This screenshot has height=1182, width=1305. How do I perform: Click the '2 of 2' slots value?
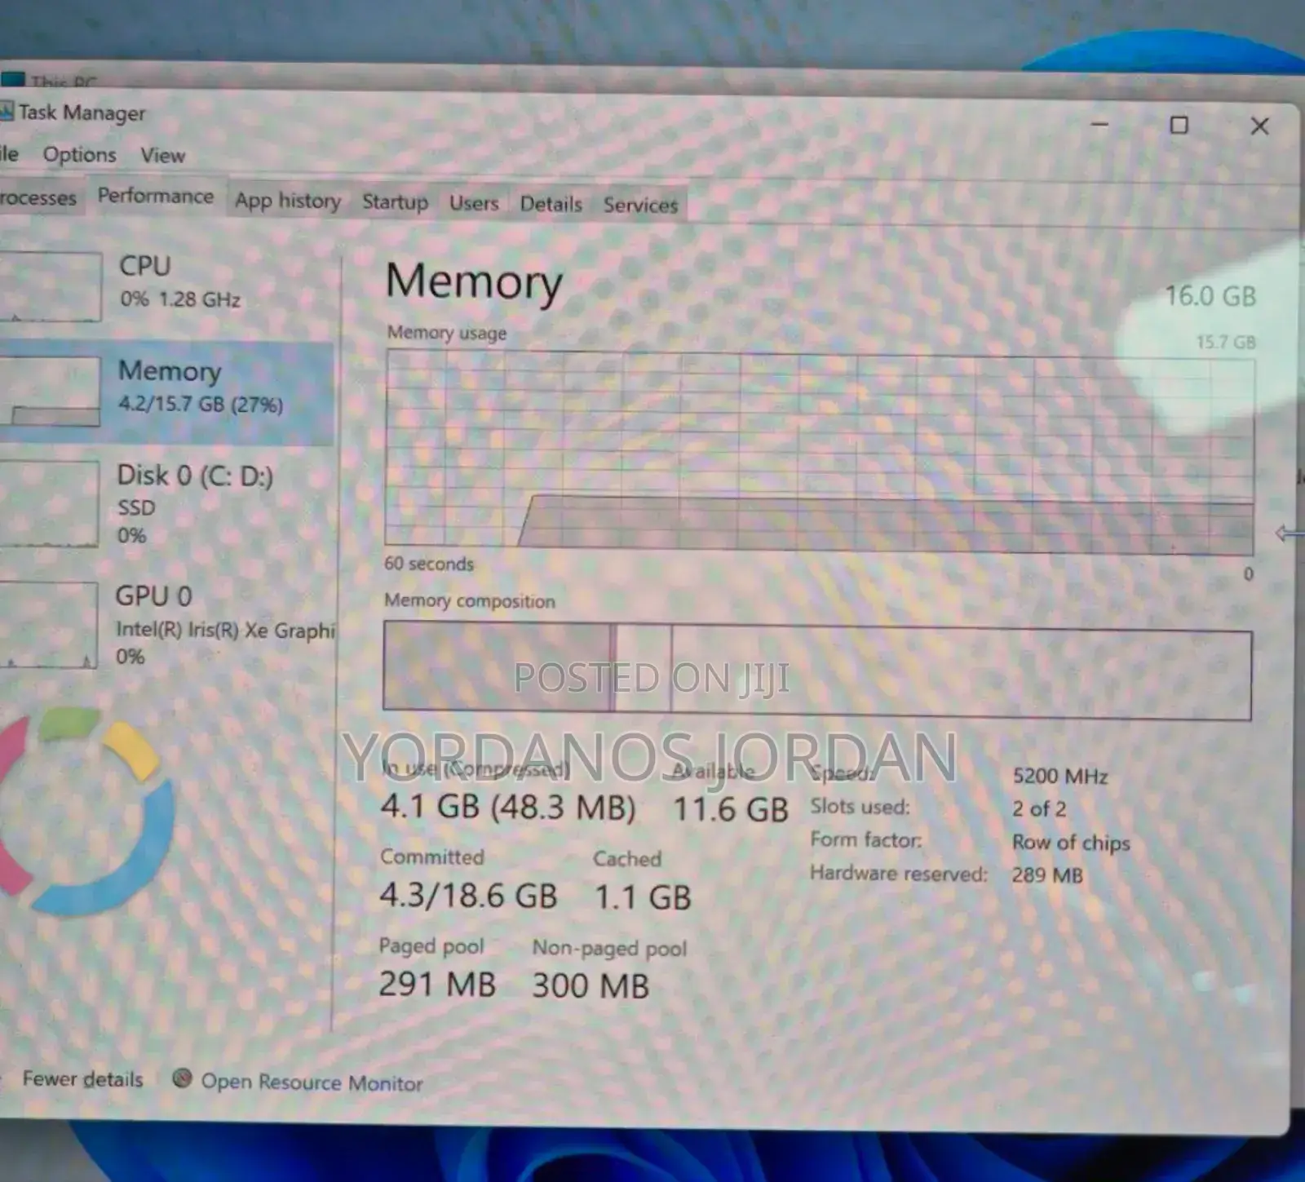pyautogui.click(x=1039, y=808)
